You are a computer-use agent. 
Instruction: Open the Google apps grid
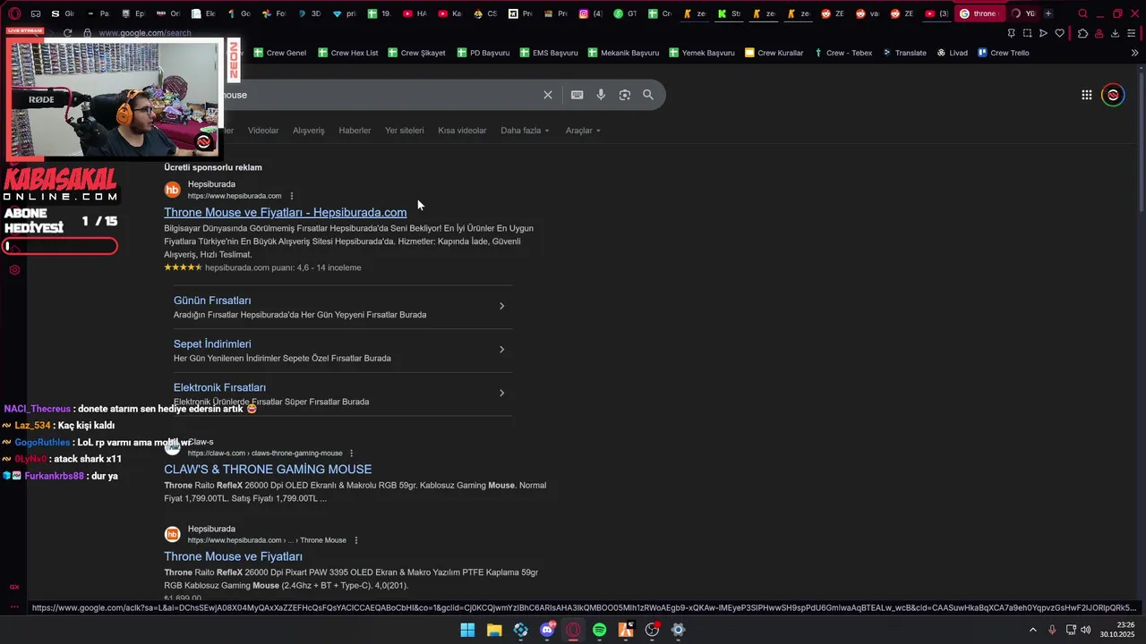coord(1086,95)
